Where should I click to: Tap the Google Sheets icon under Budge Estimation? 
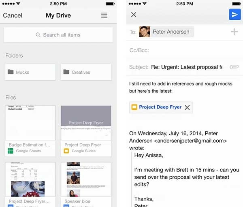point(11,151)
